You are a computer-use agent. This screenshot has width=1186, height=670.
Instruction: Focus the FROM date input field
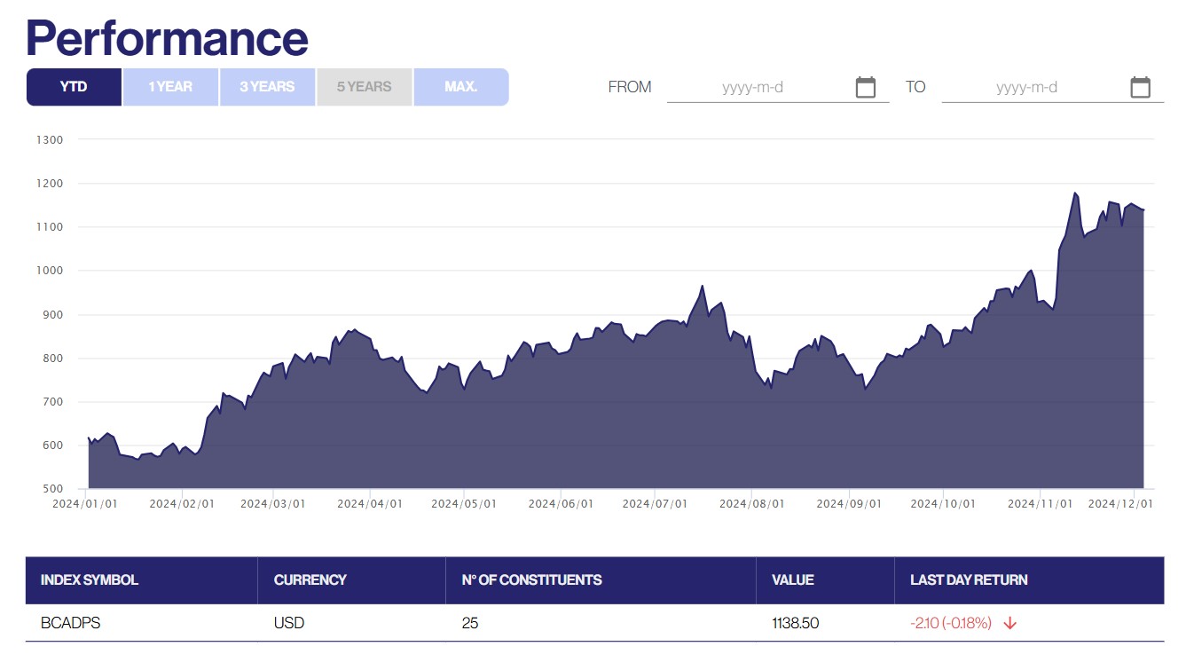click(754, 87)
